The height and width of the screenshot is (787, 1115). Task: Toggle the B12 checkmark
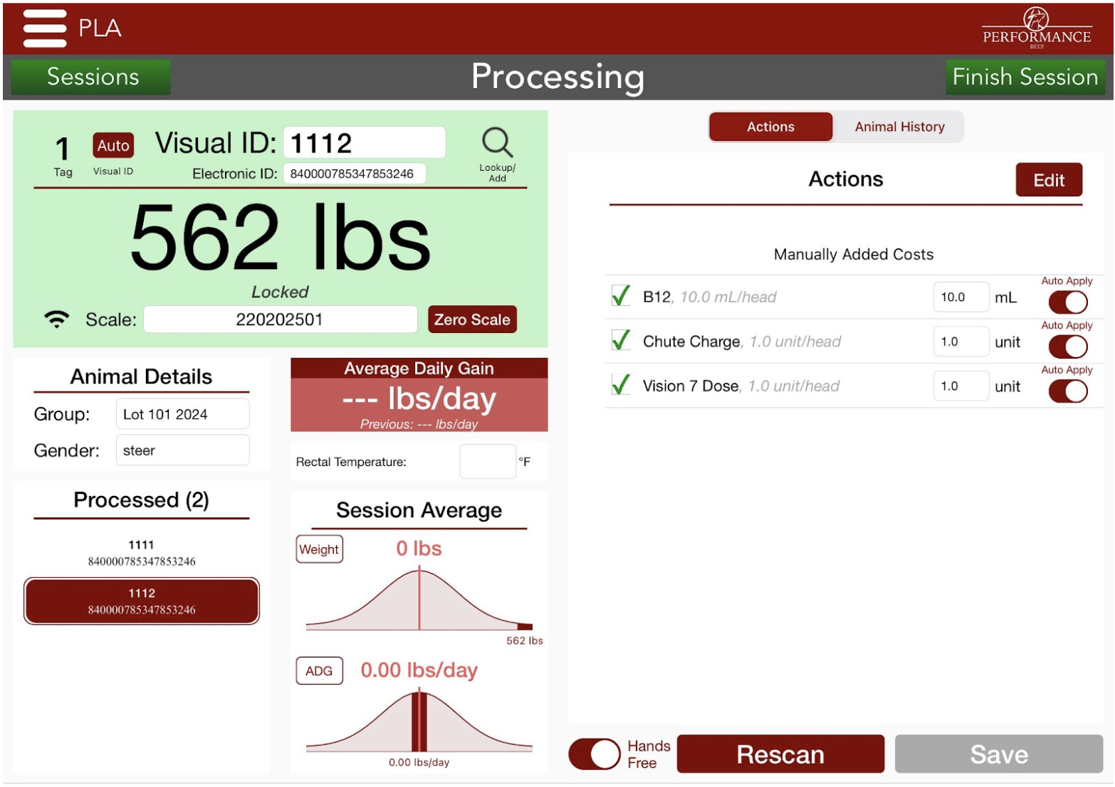[621, 296]
